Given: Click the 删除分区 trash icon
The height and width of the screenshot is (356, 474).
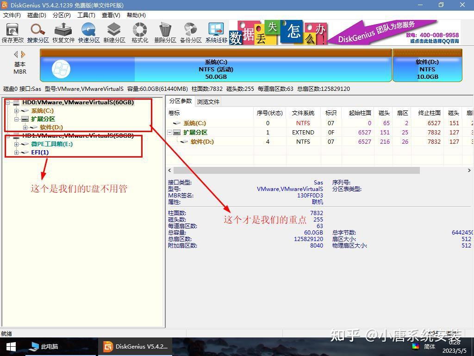Looking at the screenshot, I should (x=165, y=33).
